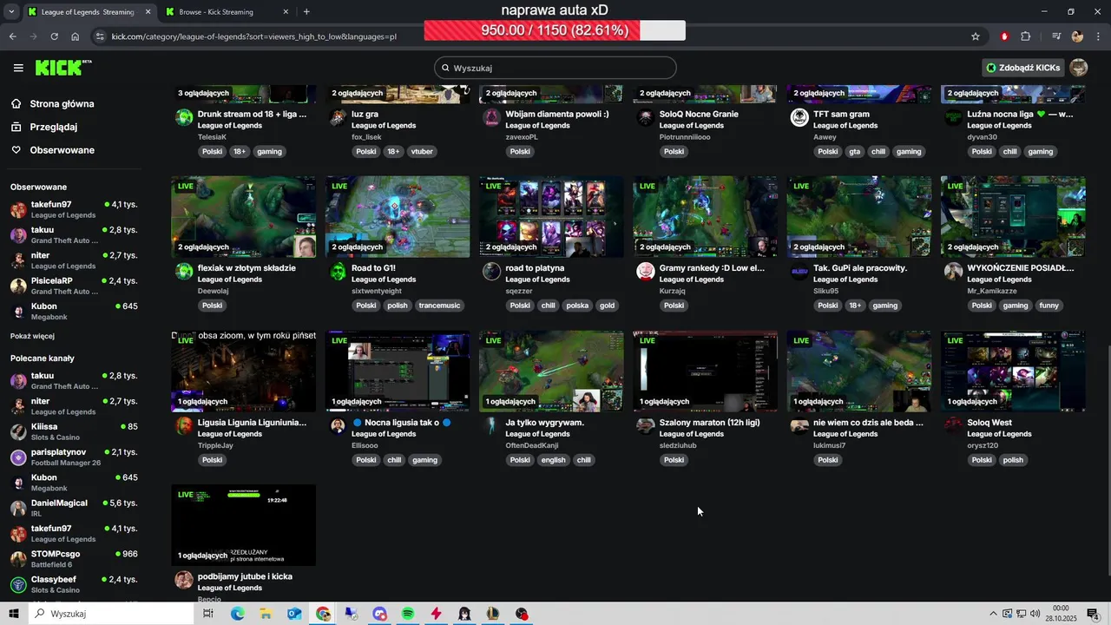This screenshot has height=625, width=1111.
Task: Close the Browse - Kick Streaming tab
Action: 285,12
